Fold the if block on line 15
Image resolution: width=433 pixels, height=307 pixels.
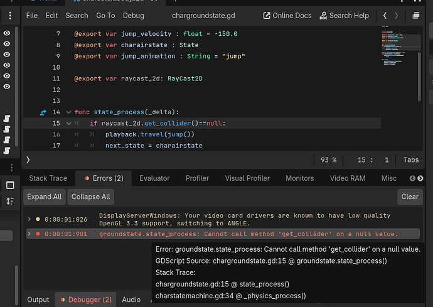[x=68, y=123]
